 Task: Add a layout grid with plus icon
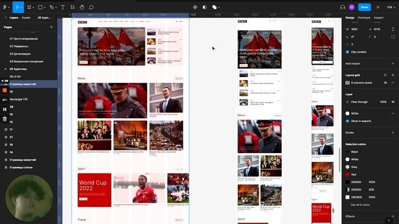(x=393, y=75)
